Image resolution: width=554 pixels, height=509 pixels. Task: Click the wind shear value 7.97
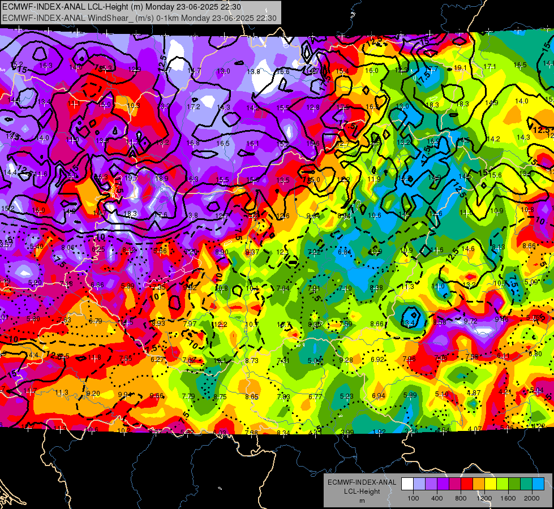(x=190, y=324)
